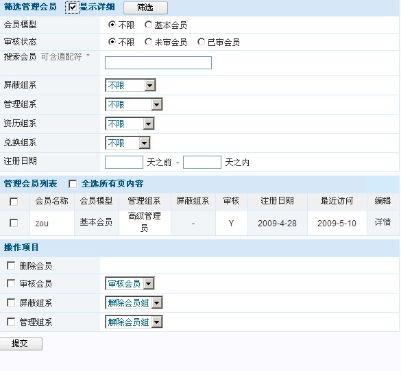Check 全选所有页内容 checkbox
The image size is (401, 371).
point(73,184)
